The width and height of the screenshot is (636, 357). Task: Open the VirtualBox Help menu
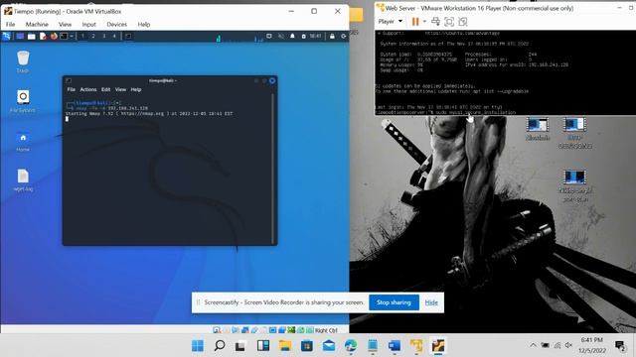(x=143, y=24)
